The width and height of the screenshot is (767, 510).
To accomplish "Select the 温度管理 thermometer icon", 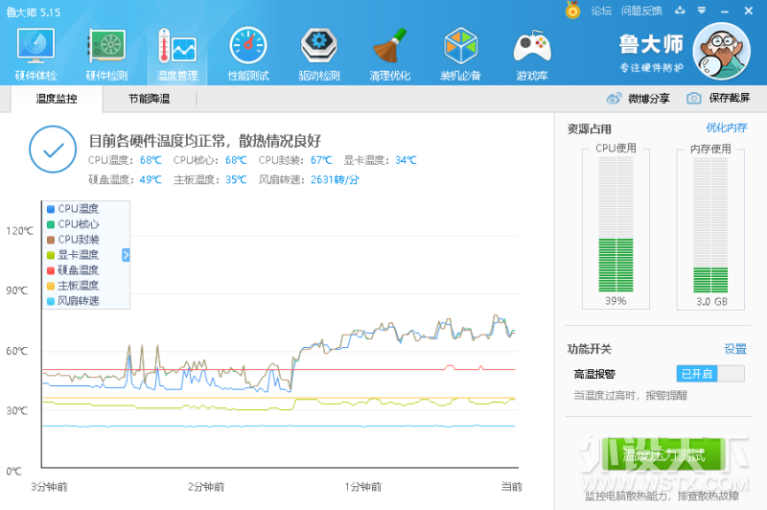I will click(177, 45).
